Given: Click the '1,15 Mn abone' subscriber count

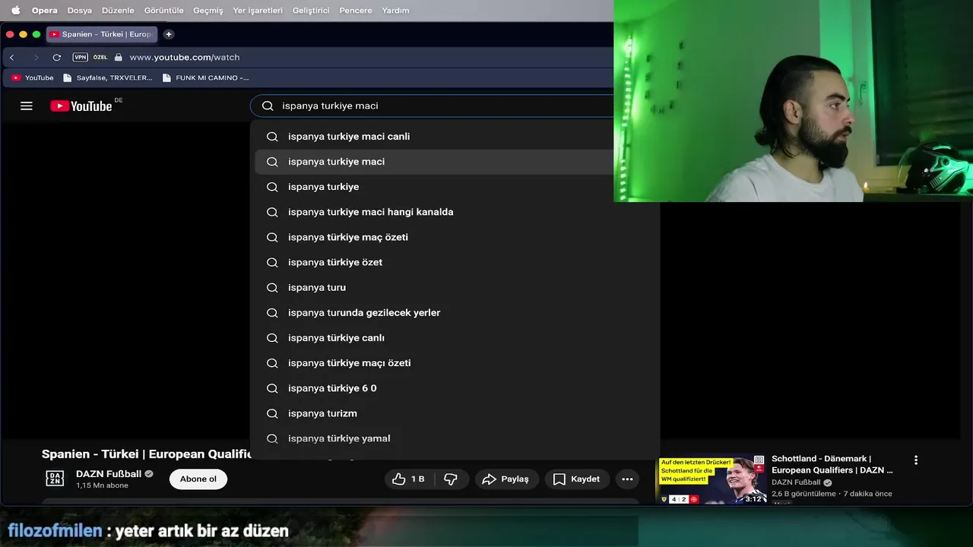Looking at the screenshot, I should click(102, 485).
